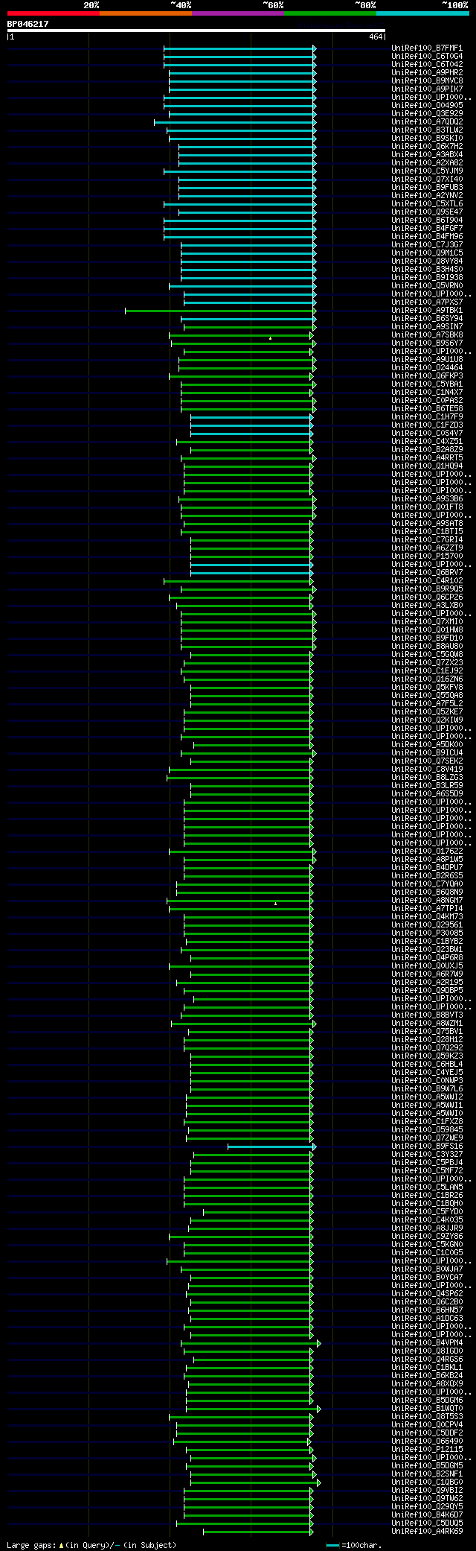This screenshot has width=476, height=1551.
Task: Click the arrowhead of the B4VPM4 alignment
Action: tap(318, 1343)
